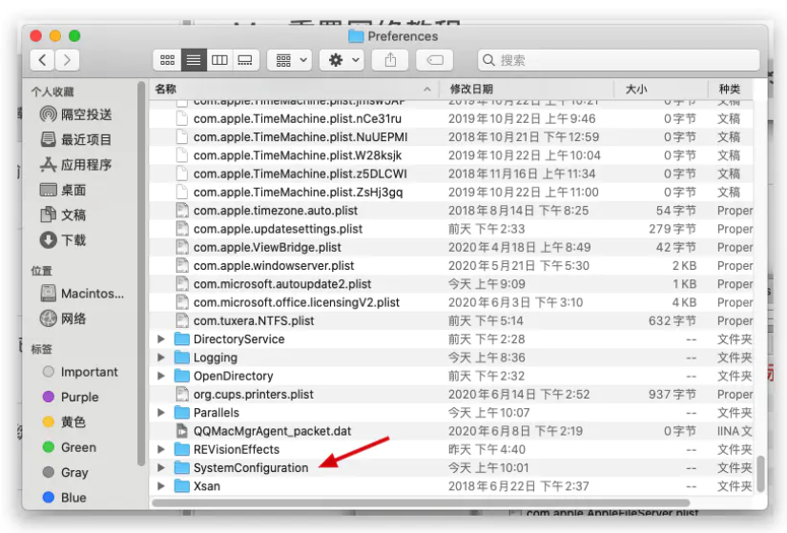This screenshot has width=787, height=533.
Task: Open Desktop (桌面) in the sidebar
Action: [x=63, y=190]
